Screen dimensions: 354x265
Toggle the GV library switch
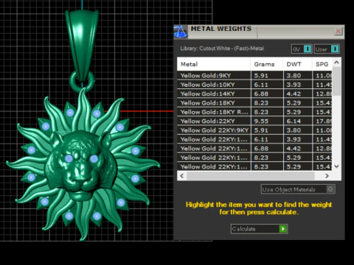click(x=302, y=49)
